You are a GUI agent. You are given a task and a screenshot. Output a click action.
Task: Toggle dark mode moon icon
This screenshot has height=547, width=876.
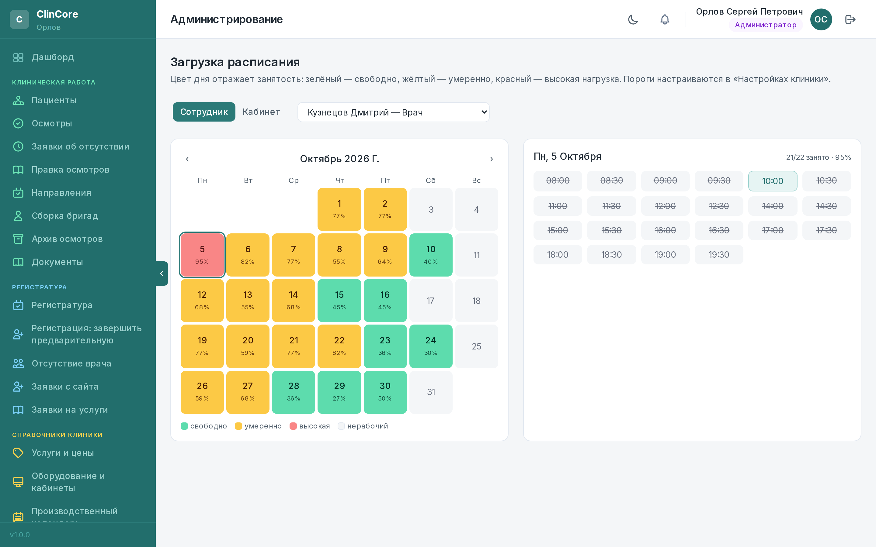point(633,19)
